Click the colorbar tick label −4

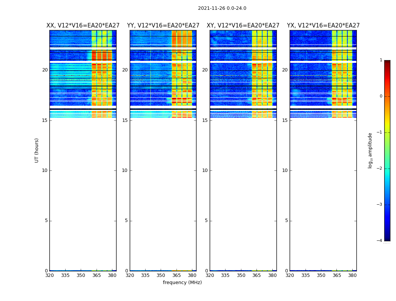pos(381,241)
